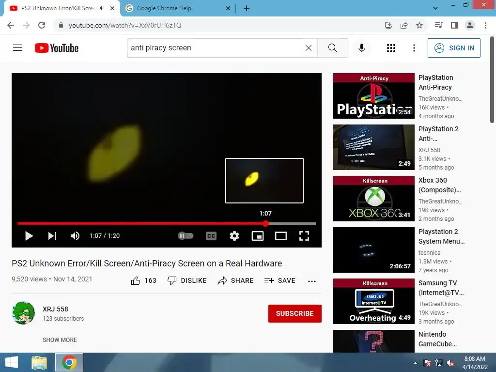Go forward in Chrome
The image size is (496, 372).
26,25
